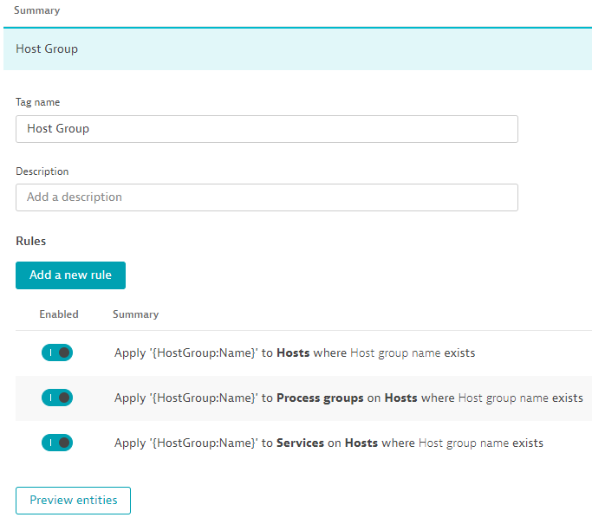Click 'Host group name' in Services rule
The height and width of the screenshot is (524, 592).
point(463,443)
